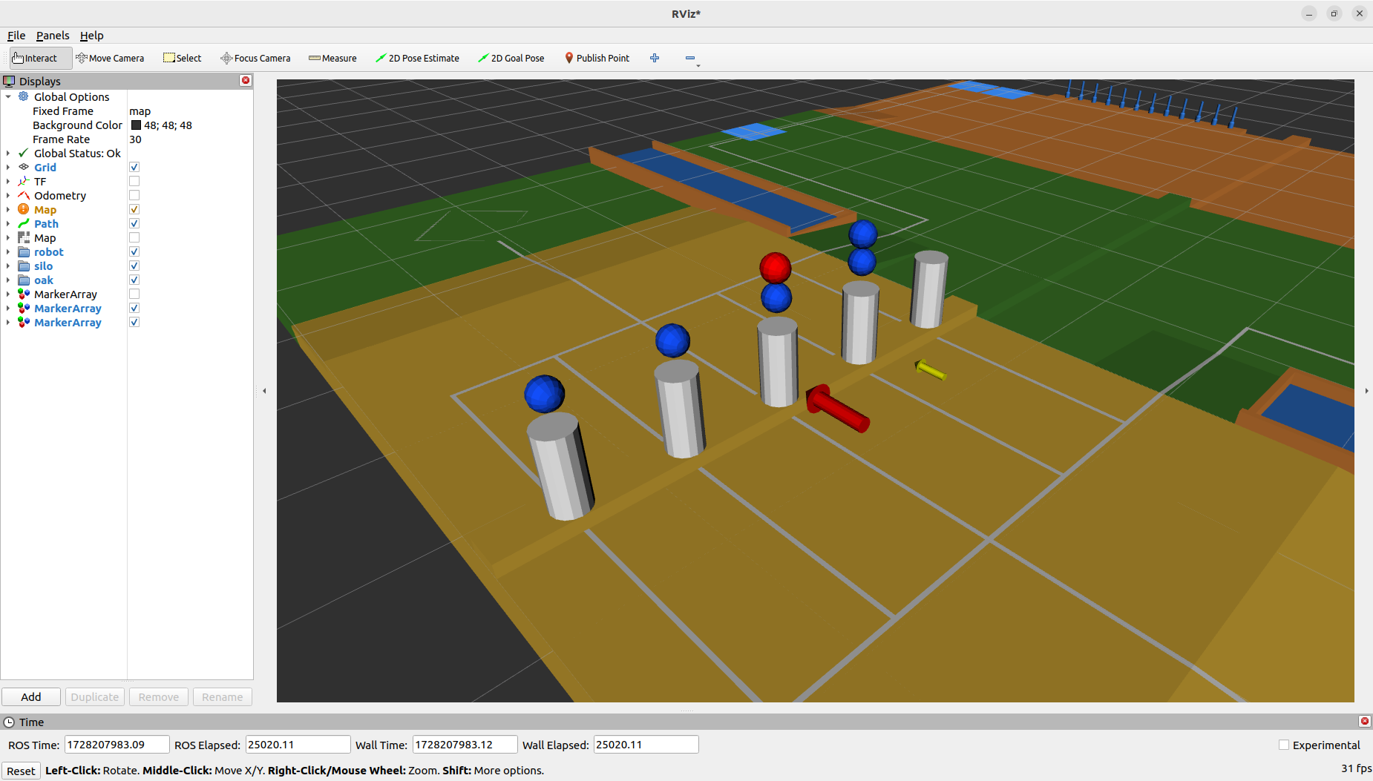
Task: Collapse the Global Options tree item
Action: coord(8,97)
